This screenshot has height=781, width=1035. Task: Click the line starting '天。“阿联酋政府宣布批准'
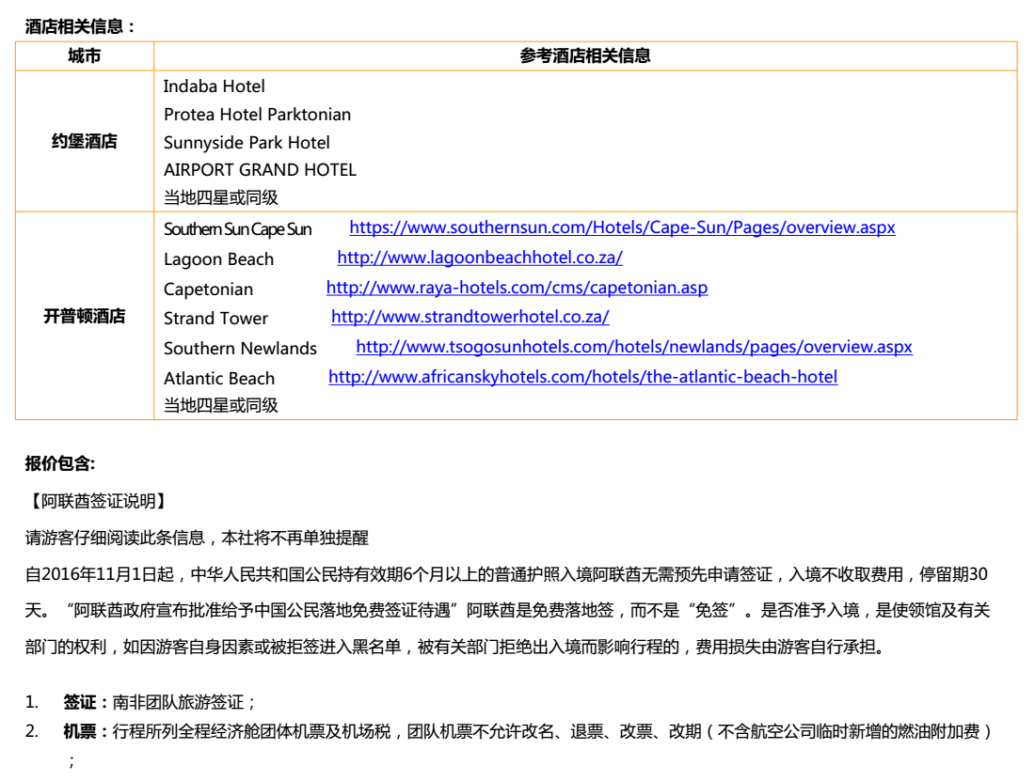tap(507, 611)
